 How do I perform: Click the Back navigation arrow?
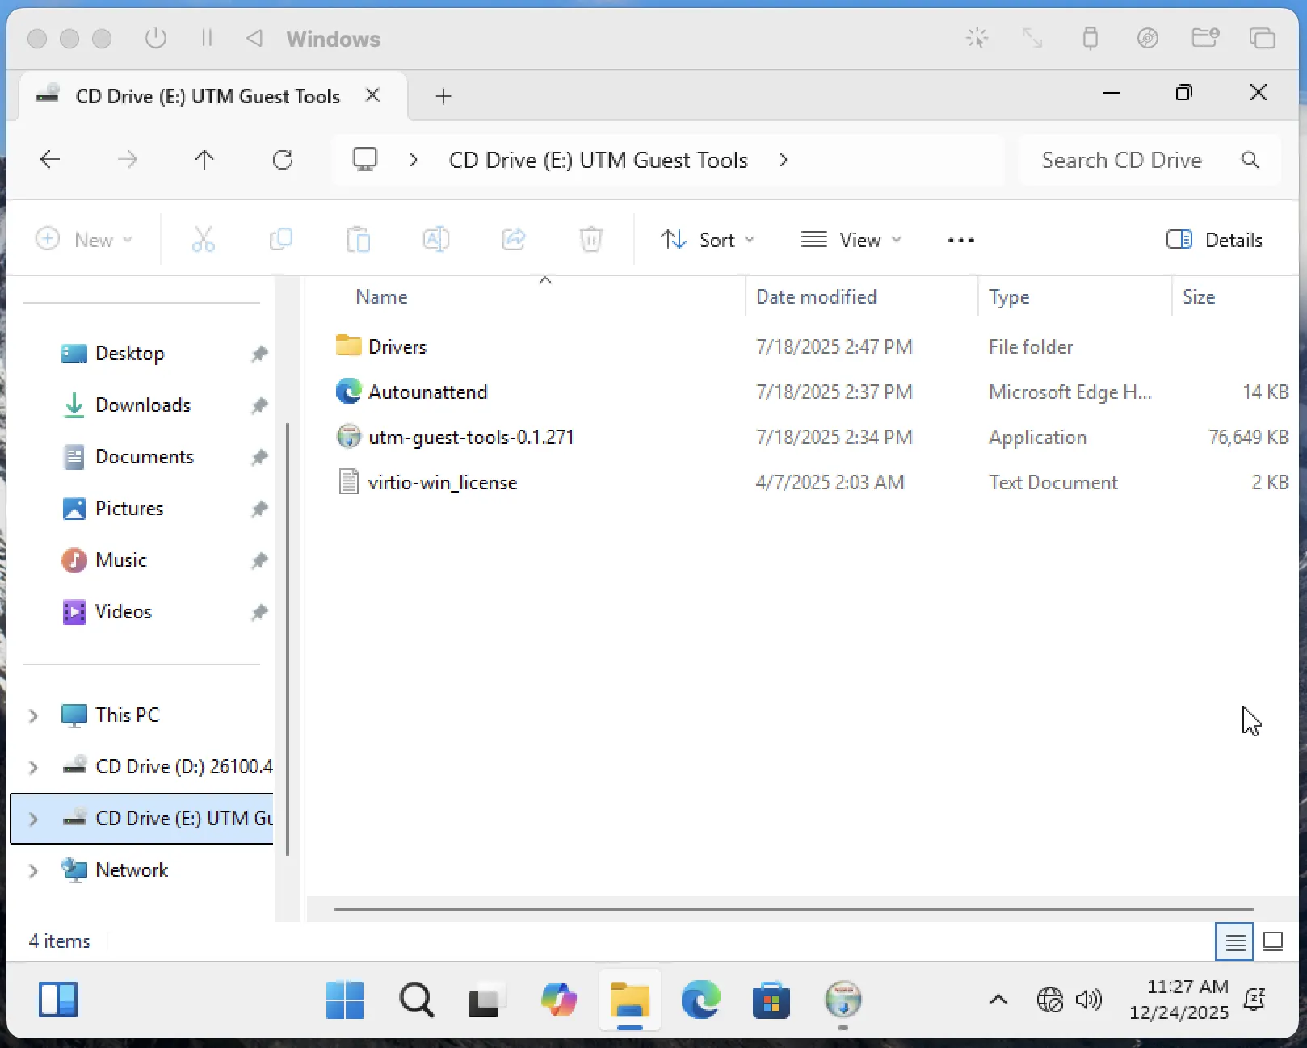tap(50, 160)
